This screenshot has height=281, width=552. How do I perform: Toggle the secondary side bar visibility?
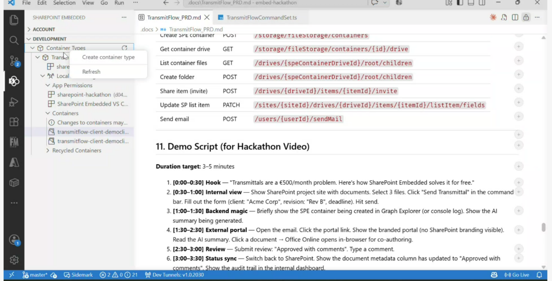pos(482,3)
